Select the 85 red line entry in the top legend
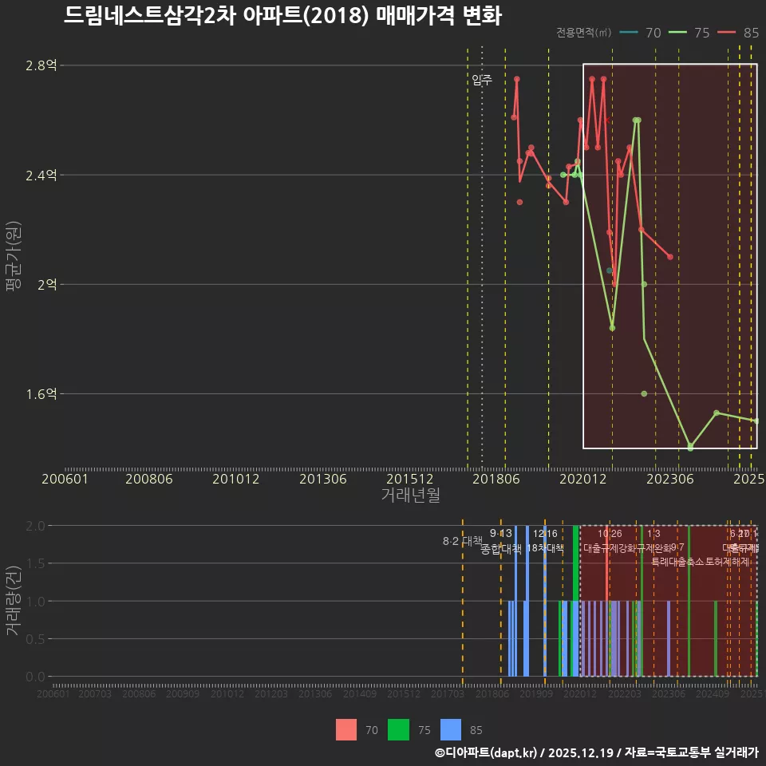 737,33
